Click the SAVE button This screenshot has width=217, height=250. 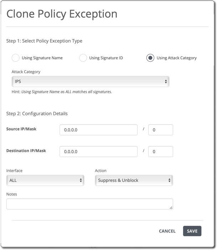tap(192, 231)
